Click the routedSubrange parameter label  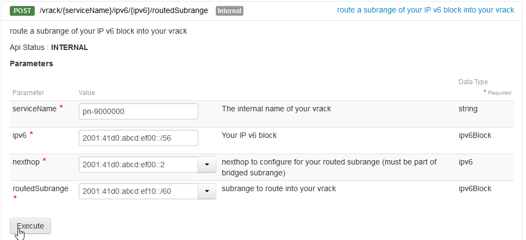click(40, 188)
